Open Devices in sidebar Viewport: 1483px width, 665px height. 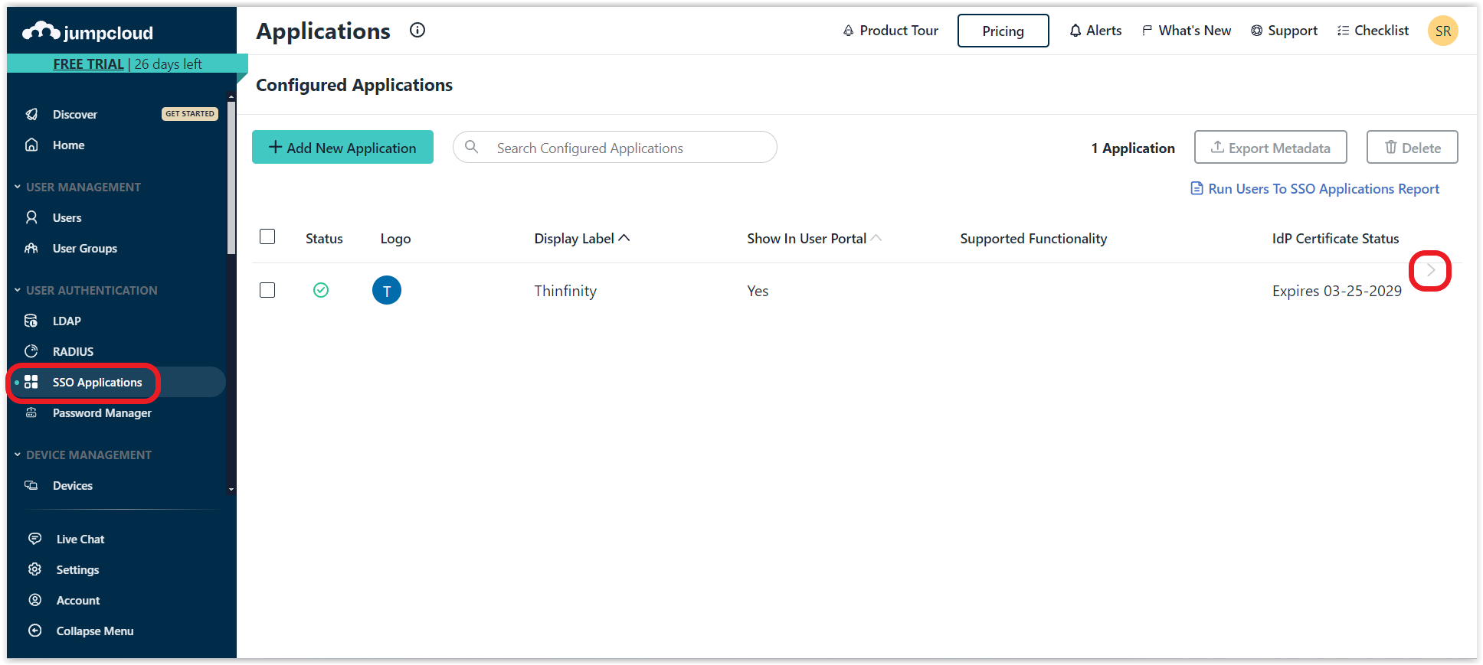click(x=72, y=485)
